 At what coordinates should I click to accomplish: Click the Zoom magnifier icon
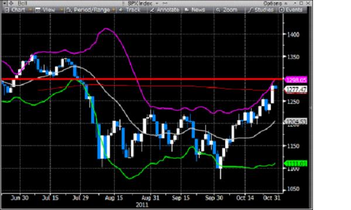point(218,10)
